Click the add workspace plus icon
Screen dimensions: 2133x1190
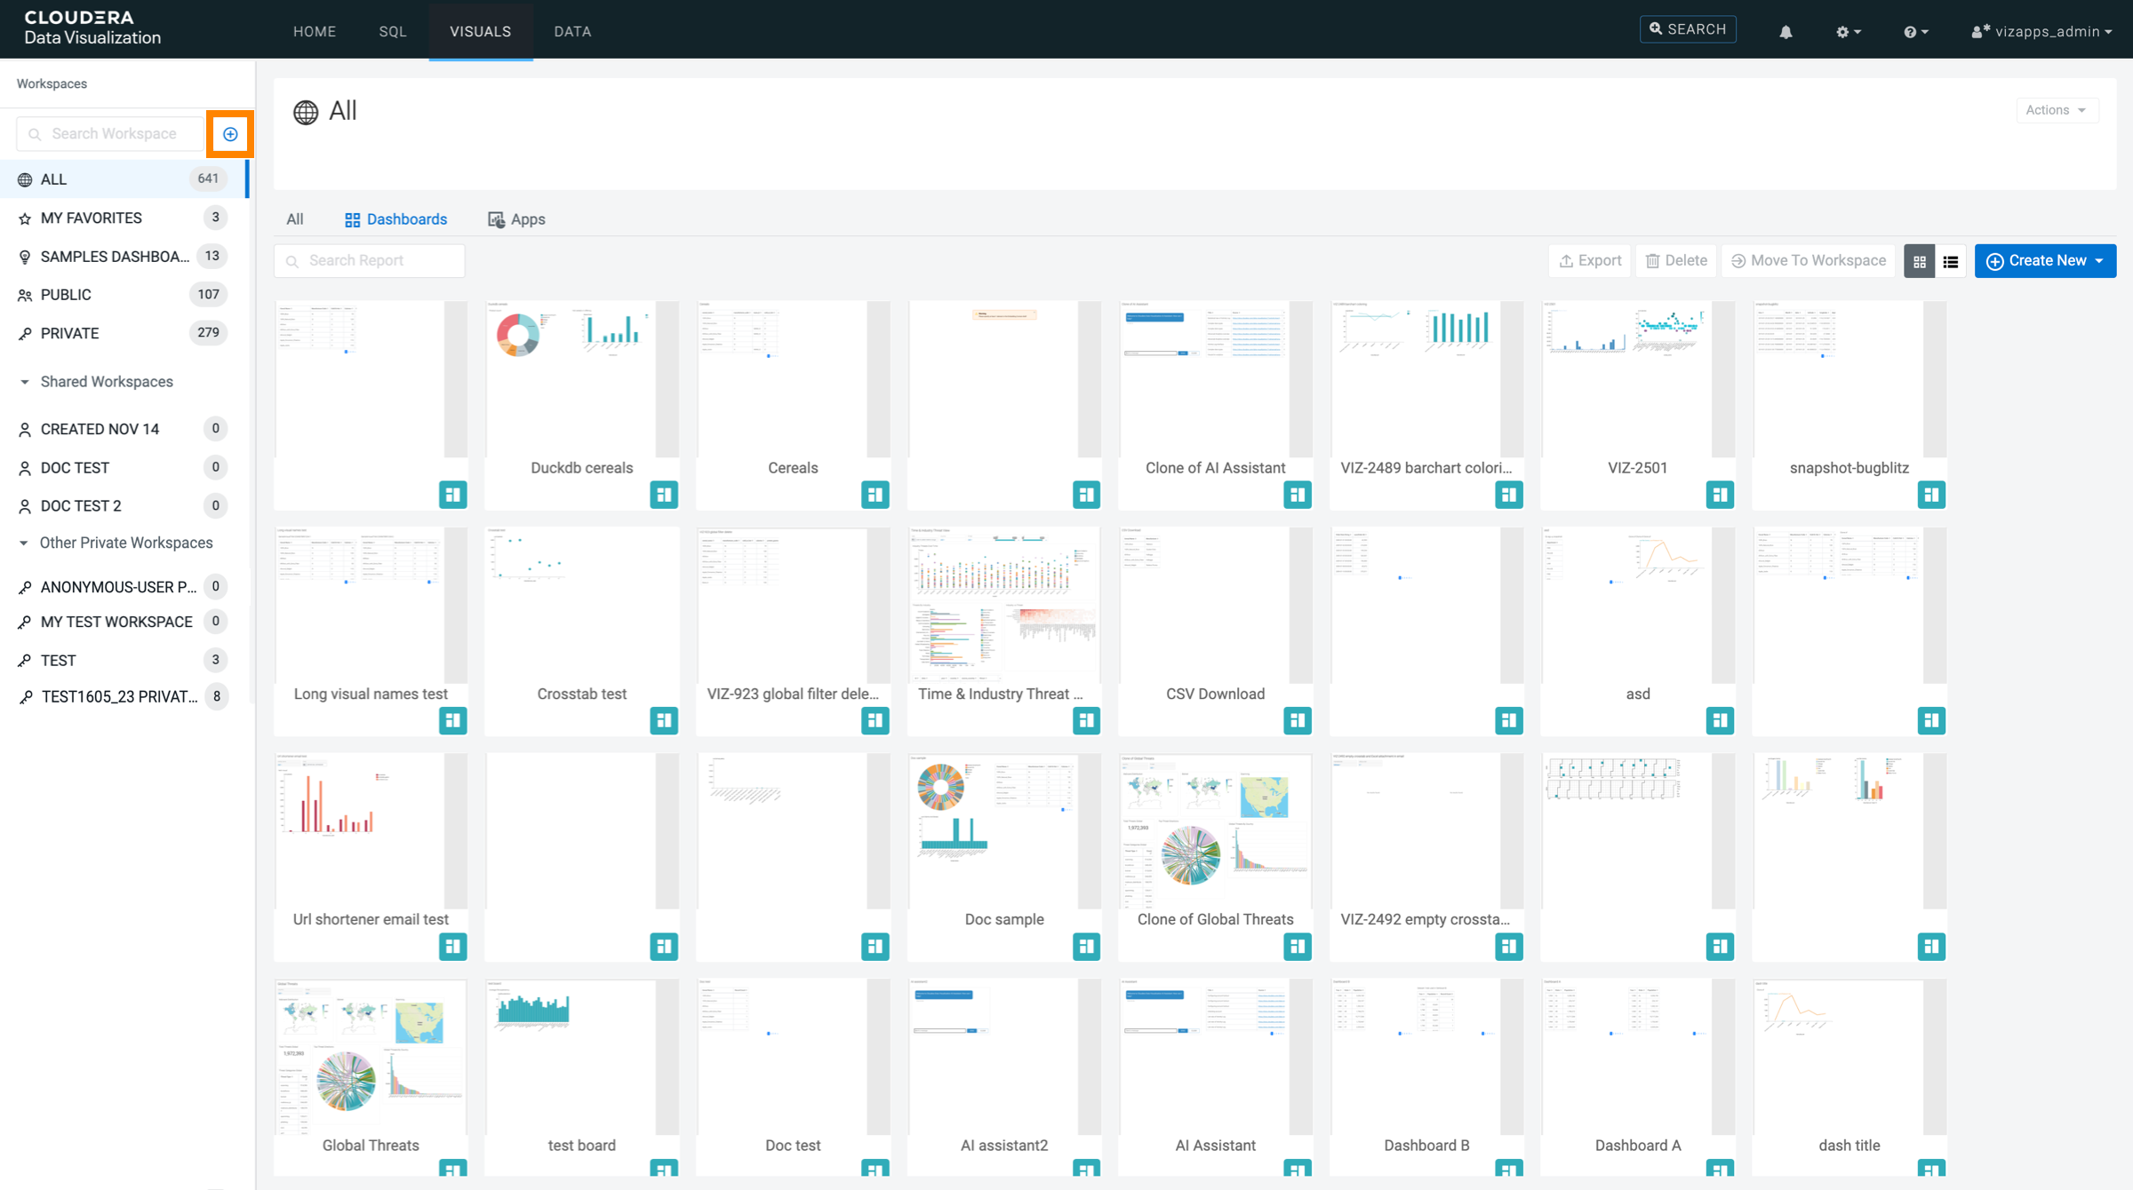230,134
